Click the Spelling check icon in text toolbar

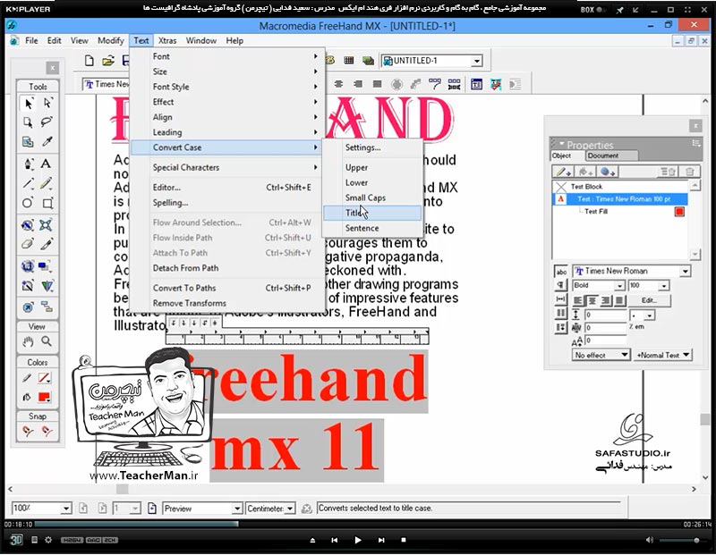pos(496,84)
